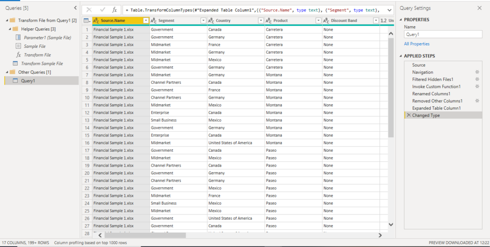490x247 pixels.
Task: Select the Product column header
Action: 293,21
